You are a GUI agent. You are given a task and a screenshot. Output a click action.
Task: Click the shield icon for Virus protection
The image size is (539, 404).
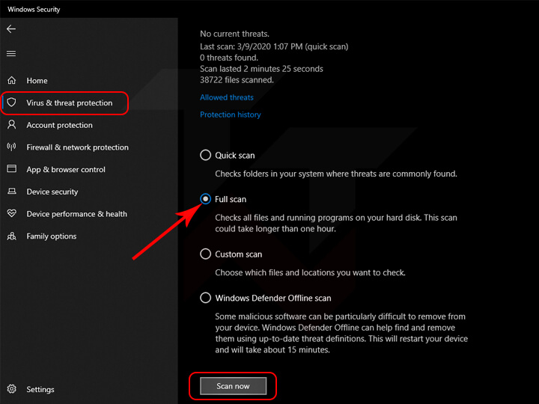coord(12,102)
